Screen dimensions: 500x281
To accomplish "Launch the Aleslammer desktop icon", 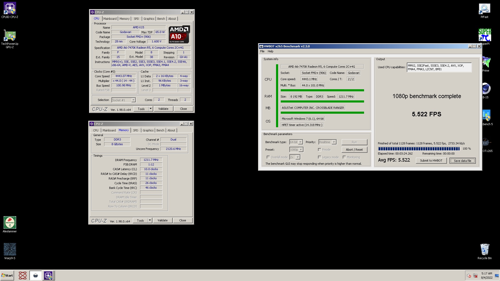I will (x=10, y=224).
